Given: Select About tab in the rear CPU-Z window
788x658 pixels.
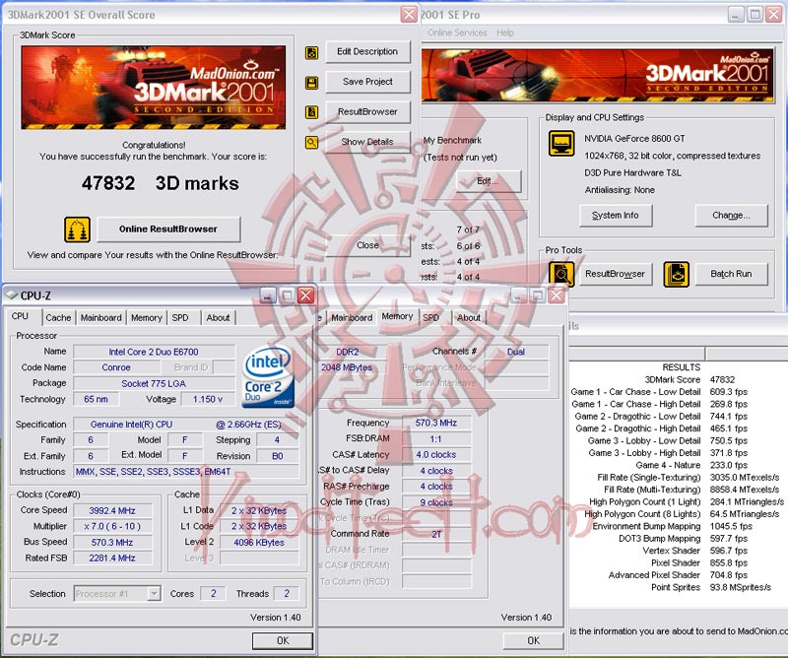Looking at the screenshot, I should coord(469,318).
